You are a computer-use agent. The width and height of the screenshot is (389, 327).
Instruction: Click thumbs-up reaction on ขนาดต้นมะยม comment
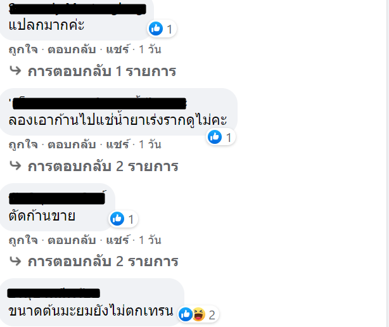(186, 314)
